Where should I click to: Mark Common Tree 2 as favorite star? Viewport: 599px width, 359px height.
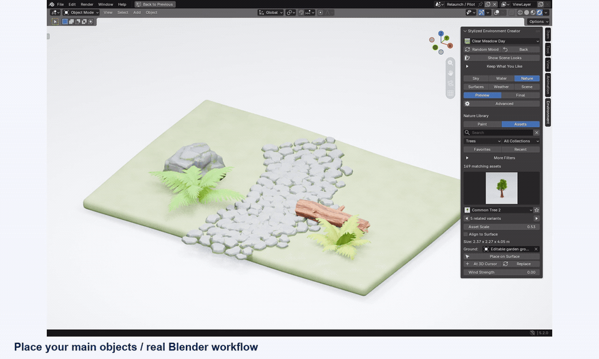[537, 210]
